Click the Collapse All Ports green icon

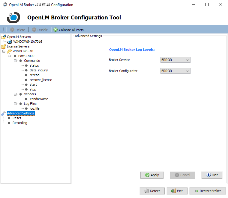[55, 30]
